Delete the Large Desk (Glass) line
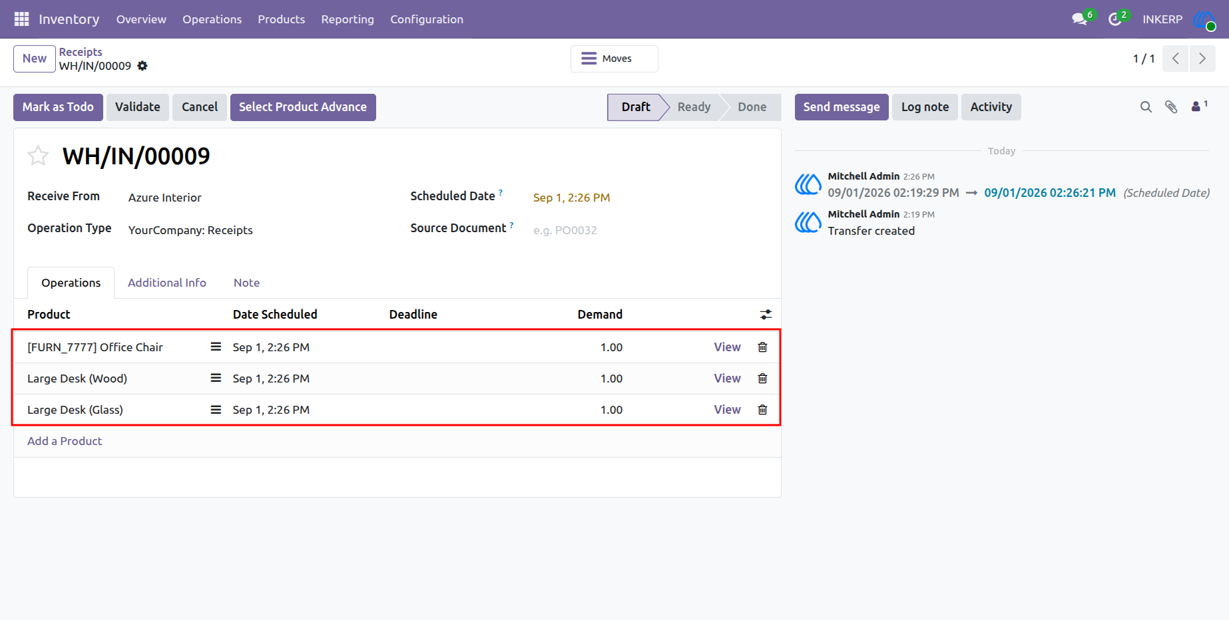The width and height of the screenshot is (1229, 620). (x=762, y=410)
